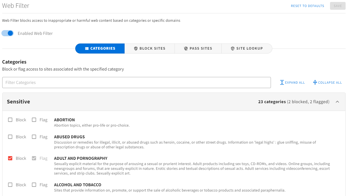
Task: Check Block for the Abortion category
Action: coord(10,120)
